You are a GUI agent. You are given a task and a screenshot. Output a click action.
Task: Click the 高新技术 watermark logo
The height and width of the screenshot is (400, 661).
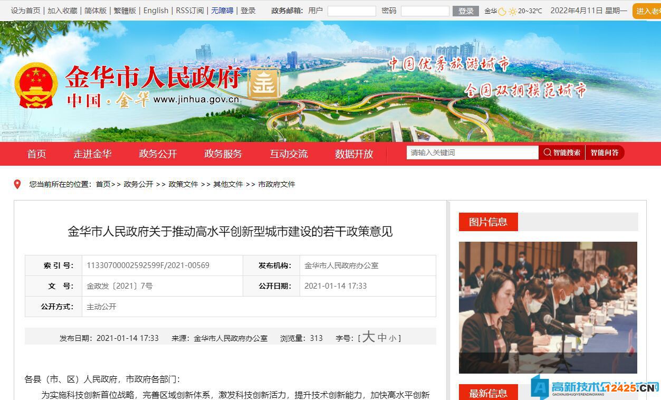[x=595, y=388]
